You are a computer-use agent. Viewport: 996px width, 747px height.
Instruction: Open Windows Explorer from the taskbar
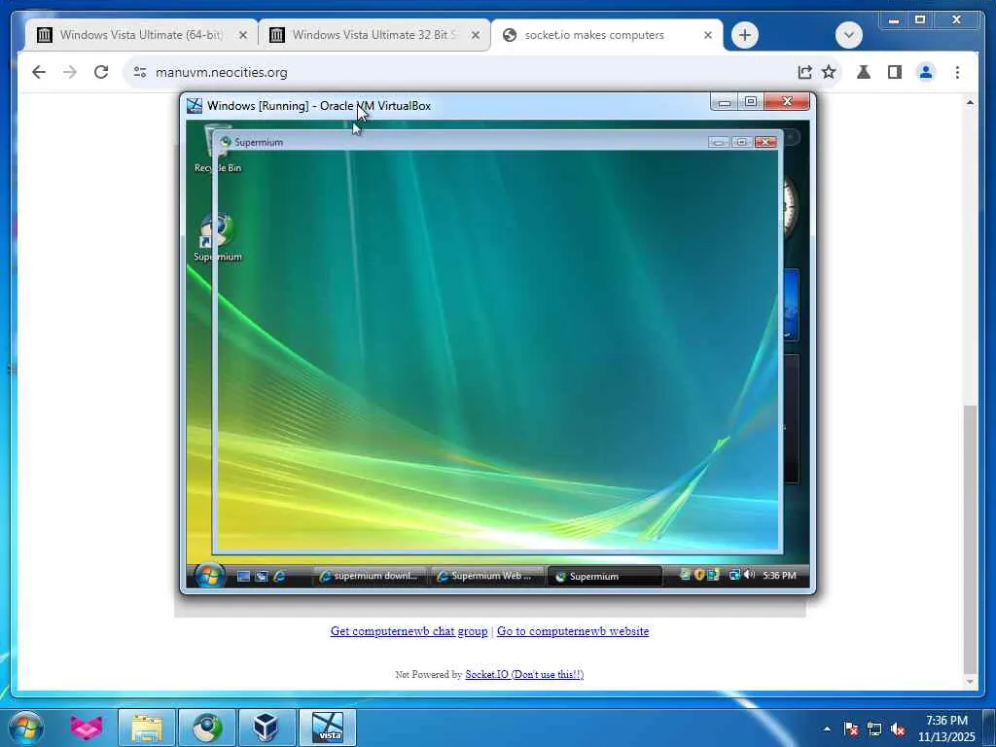point(147,728)
